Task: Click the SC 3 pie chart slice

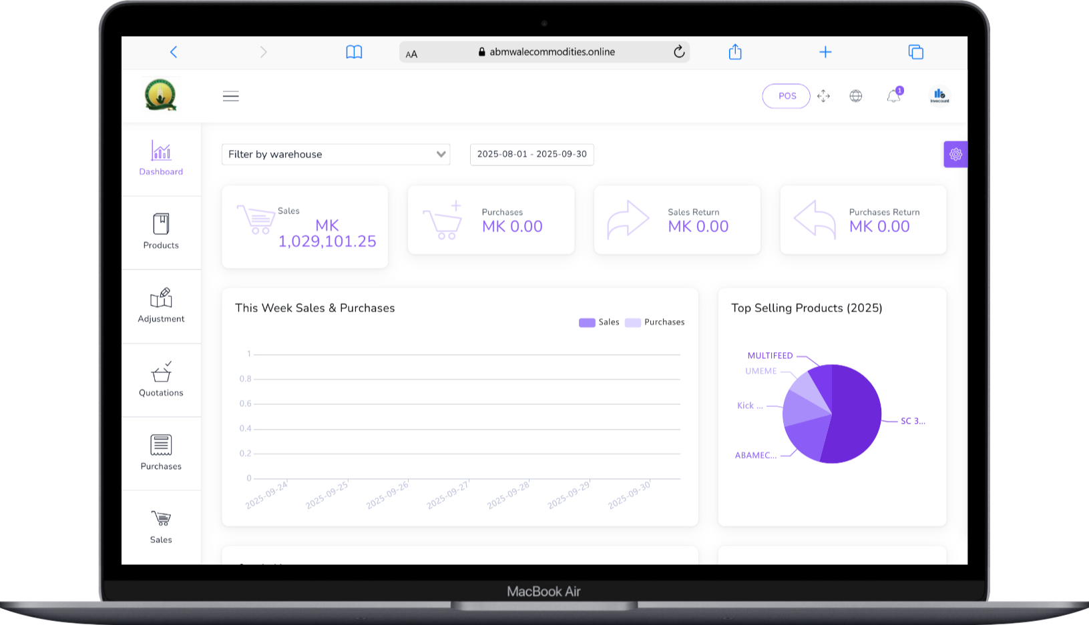Action: (858, 414)
